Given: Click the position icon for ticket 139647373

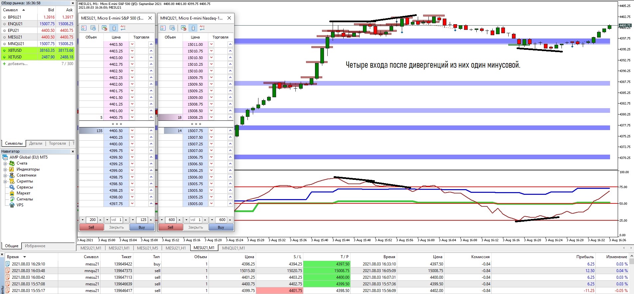Looking at the screenshot, I should tap(8, 271).
